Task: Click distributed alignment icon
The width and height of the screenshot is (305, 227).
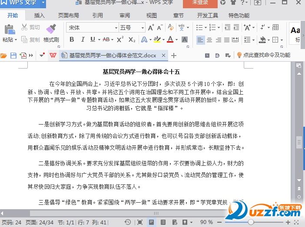Action: tap(235, 40)
